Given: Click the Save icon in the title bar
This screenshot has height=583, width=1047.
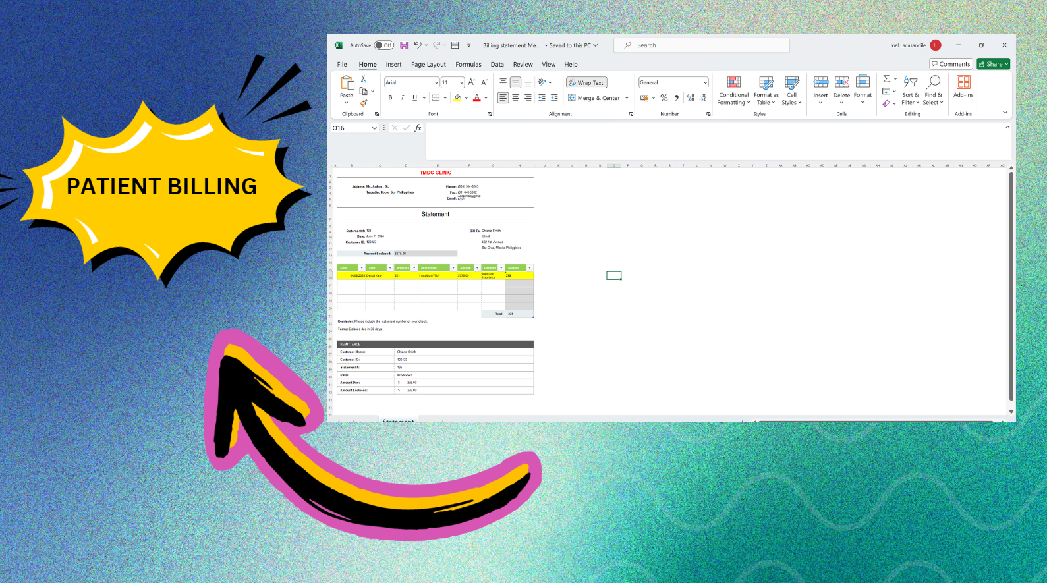Looking at the screenshot, I should (x=404, y=45).
